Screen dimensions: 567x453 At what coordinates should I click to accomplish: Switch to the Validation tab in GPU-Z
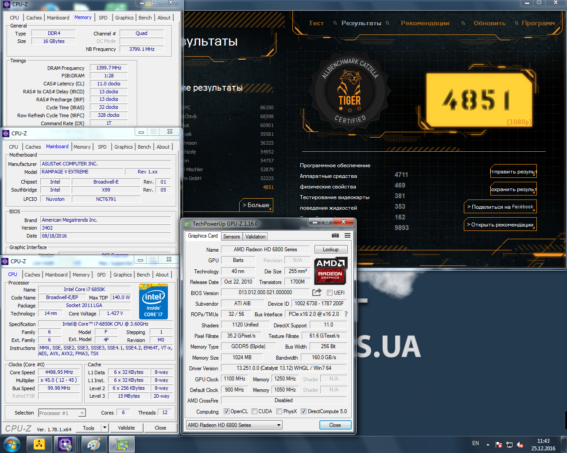click(x=255, y=237)
